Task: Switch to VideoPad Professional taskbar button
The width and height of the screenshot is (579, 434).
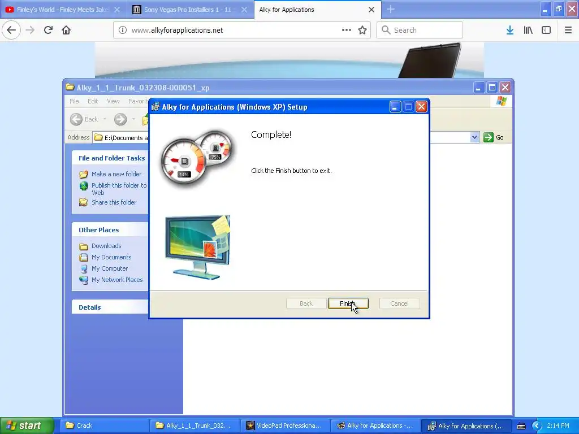Action: coord(285,426)
